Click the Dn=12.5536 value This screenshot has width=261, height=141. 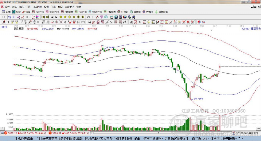(x=78, y=29)
